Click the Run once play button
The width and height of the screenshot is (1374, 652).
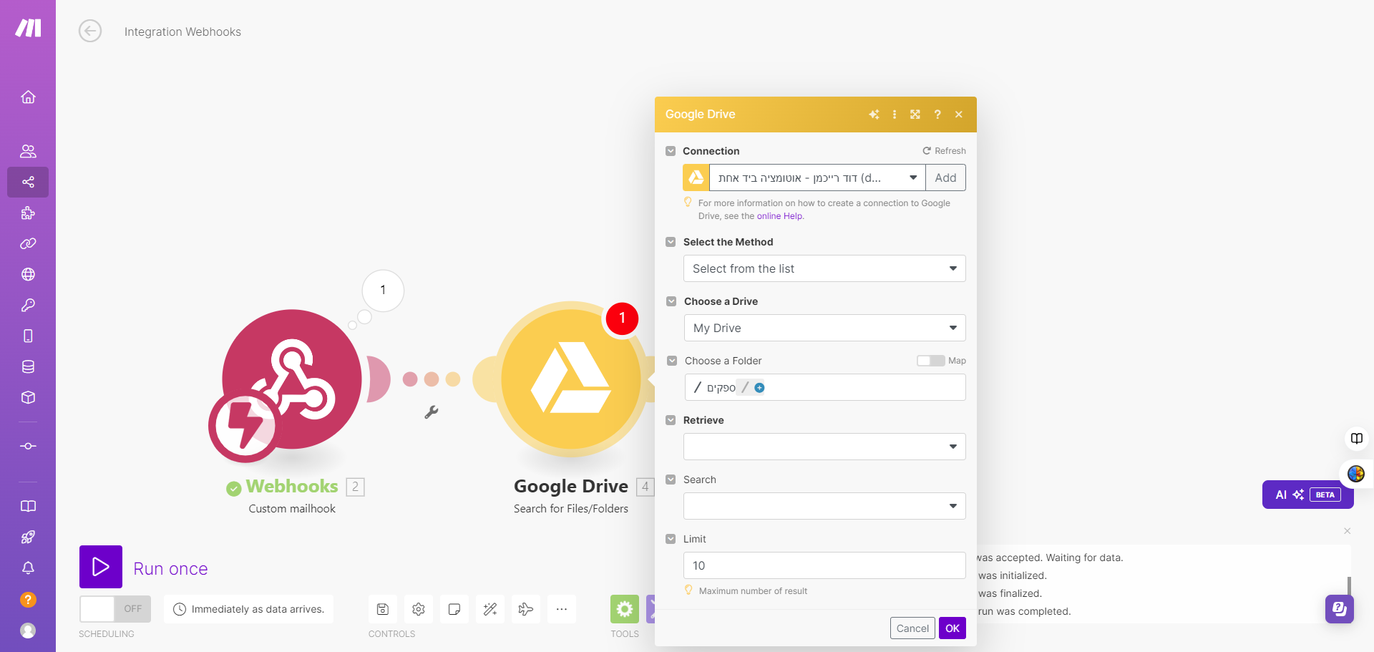point(101,567)
